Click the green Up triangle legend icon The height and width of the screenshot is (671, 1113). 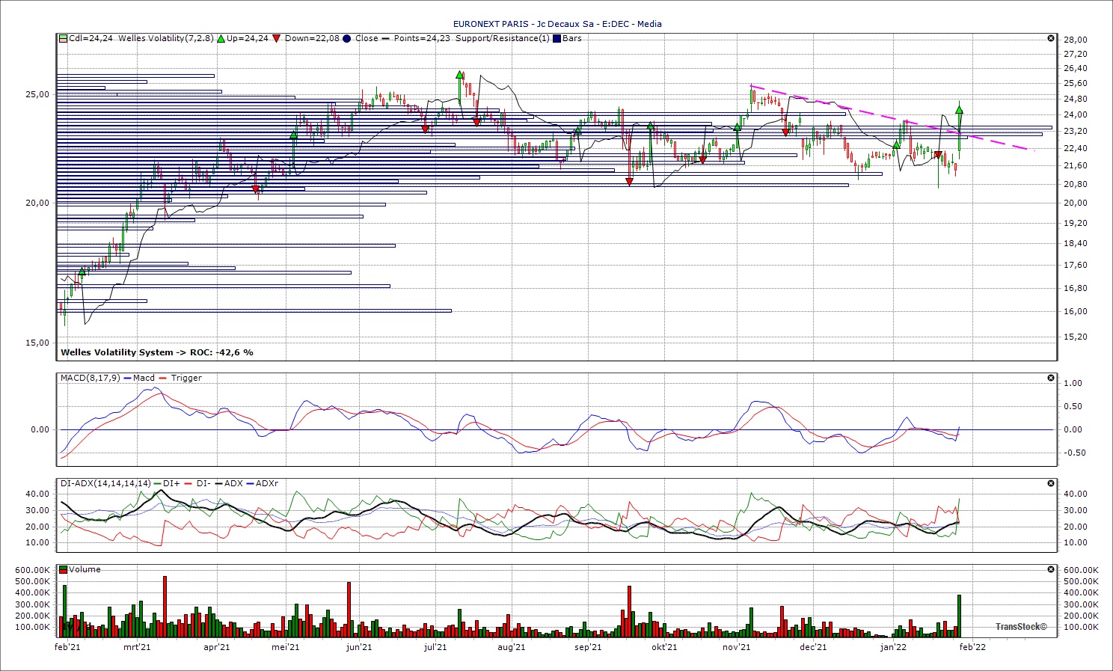[221, 38]
